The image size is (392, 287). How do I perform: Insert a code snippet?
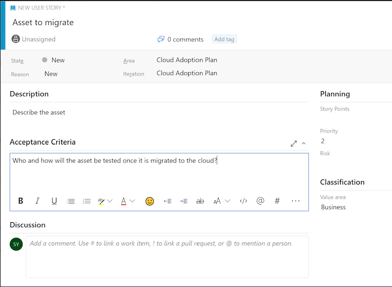244,201
